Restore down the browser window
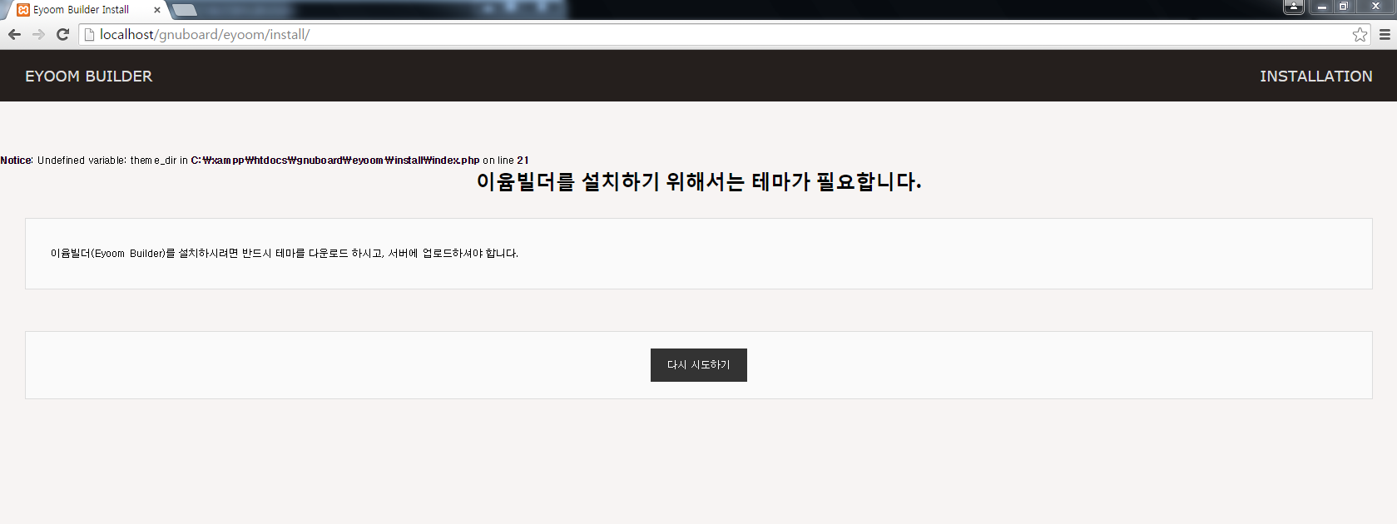1397x524 pixels. pos(1343,7)
